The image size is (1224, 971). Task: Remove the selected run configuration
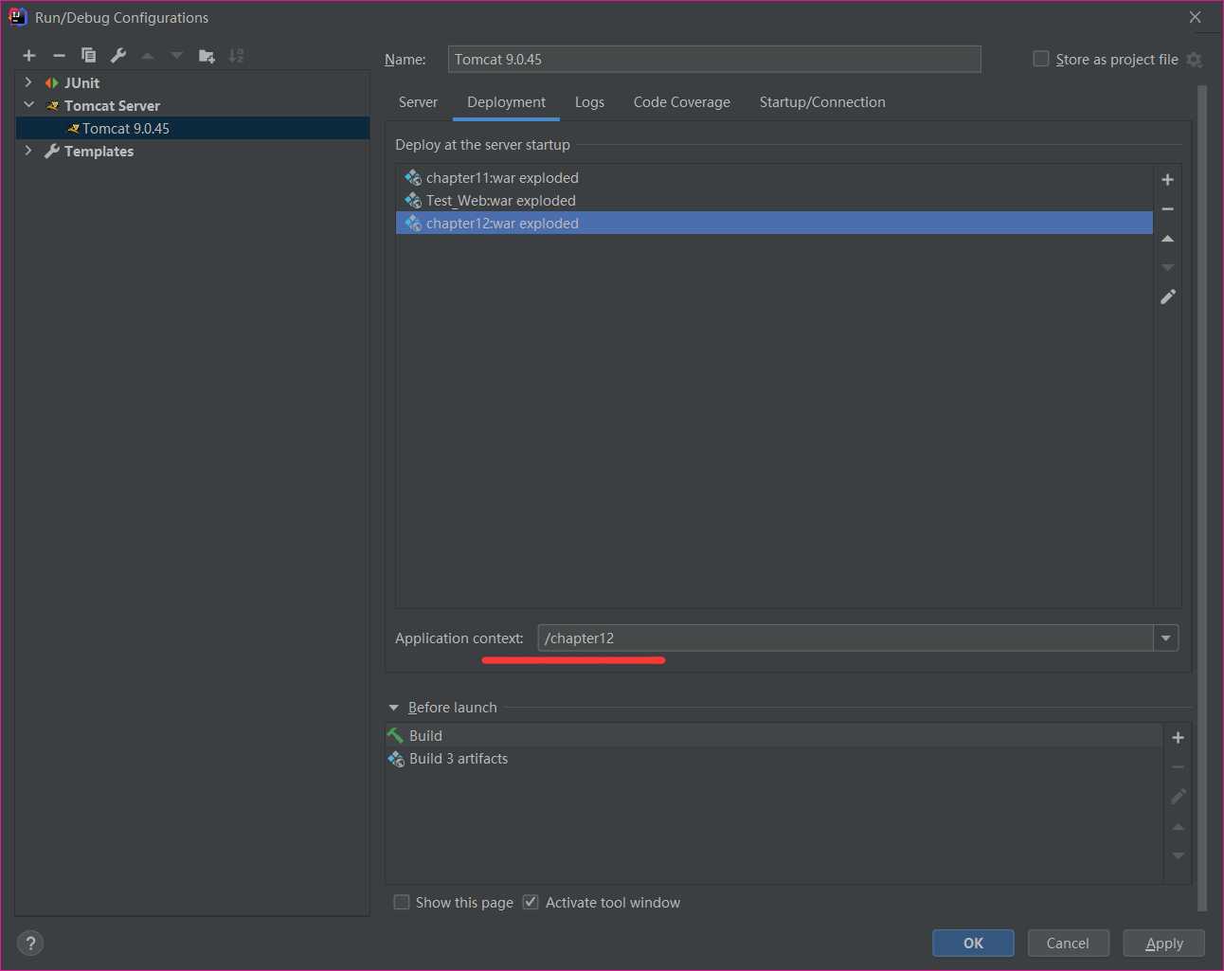[59, 56]
